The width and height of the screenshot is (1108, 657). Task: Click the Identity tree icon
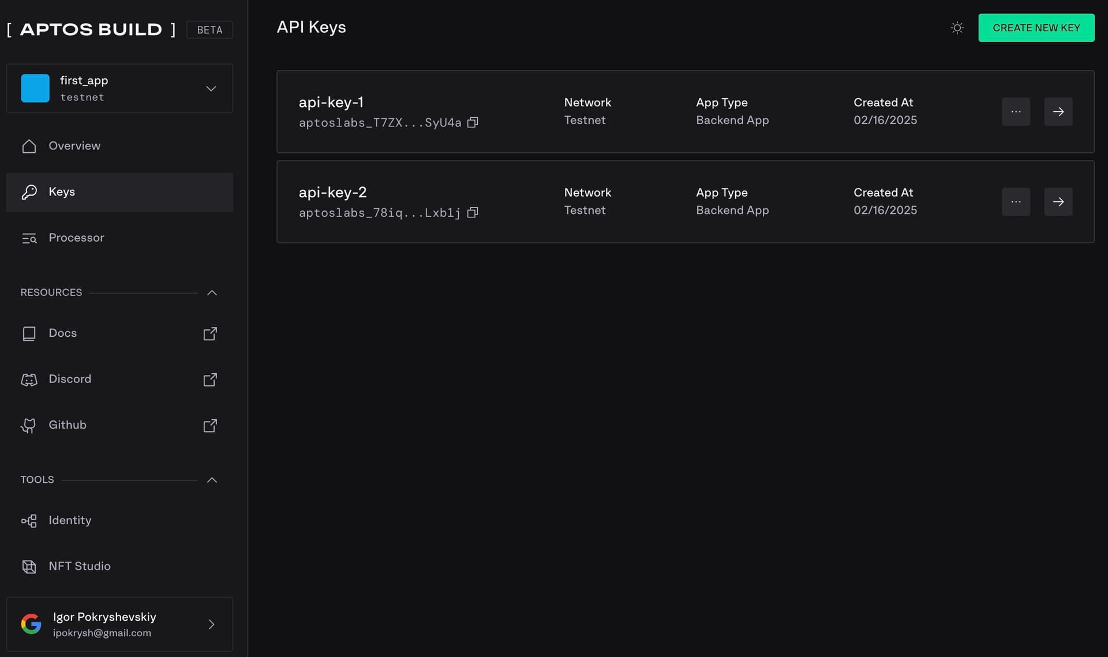click(x=29, y=521)
